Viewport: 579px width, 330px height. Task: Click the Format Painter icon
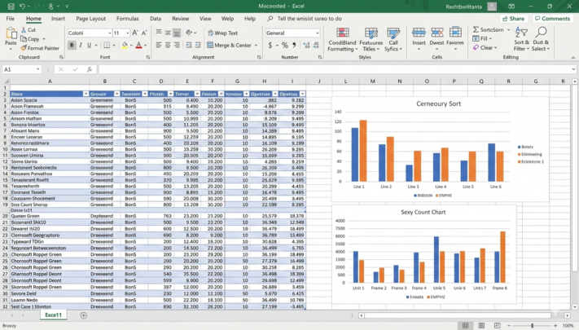[24, 48]
